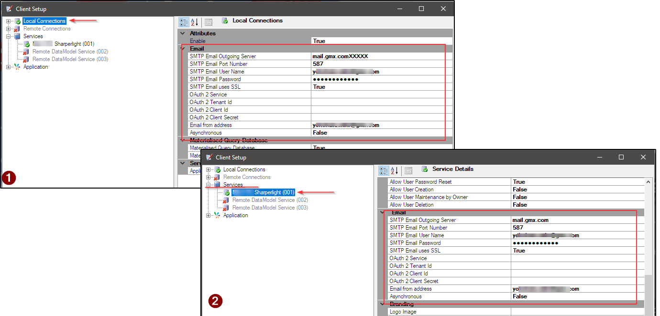Collapse Services node in window 1
660x316 pixels.
9,36
